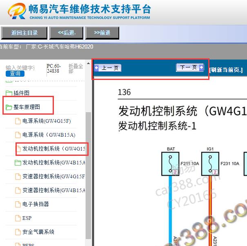The width and height of the screenshot is (247, 246).
Task: Click the 厂家:C-长城汽车哈弗H62020 vehicle text
Action: (60, 47)
